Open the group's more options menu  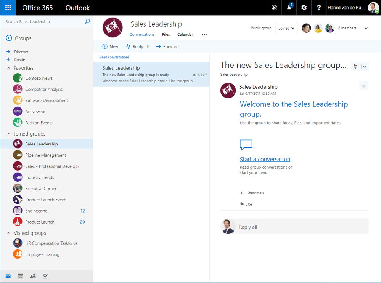[x=204, y=34]
